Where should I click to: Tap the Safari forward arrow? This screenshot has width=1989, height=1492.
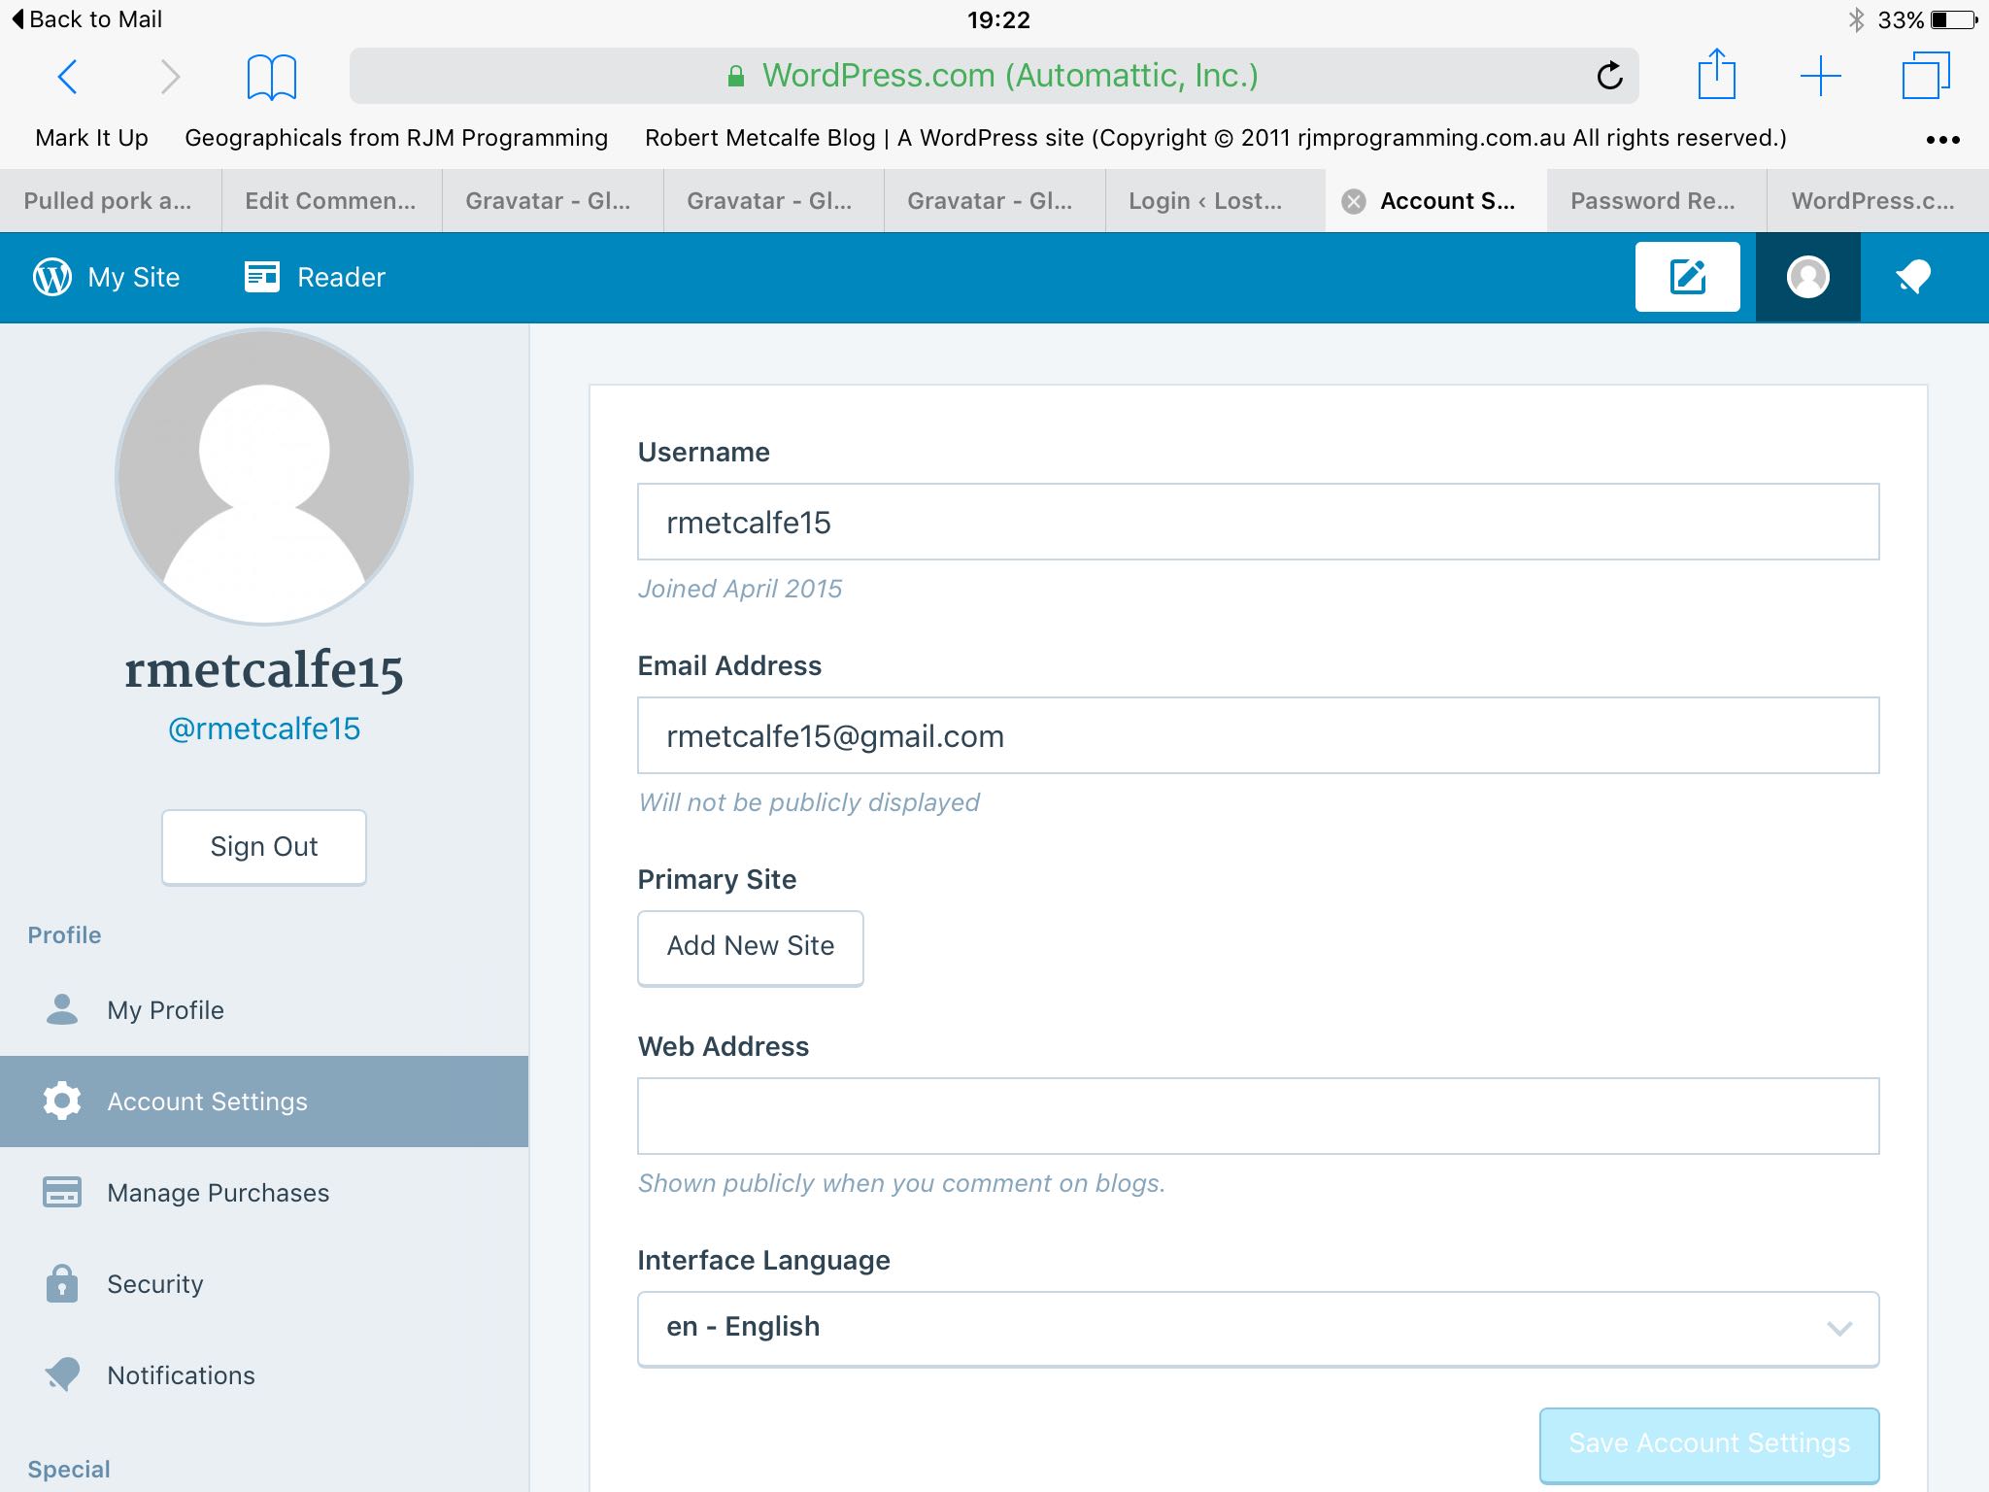(170, 76)
